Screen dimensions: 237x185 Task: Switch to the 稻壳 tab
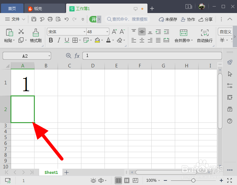[x=45, y=8]
